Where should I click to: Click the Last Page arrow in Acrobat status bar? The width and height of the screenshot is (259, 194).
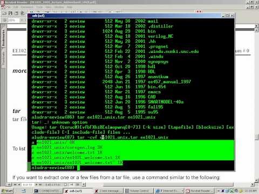[40, 184]
